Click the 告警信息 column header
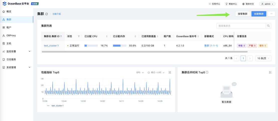This screenshot has width=278, height=121. (x=242, y=36)
